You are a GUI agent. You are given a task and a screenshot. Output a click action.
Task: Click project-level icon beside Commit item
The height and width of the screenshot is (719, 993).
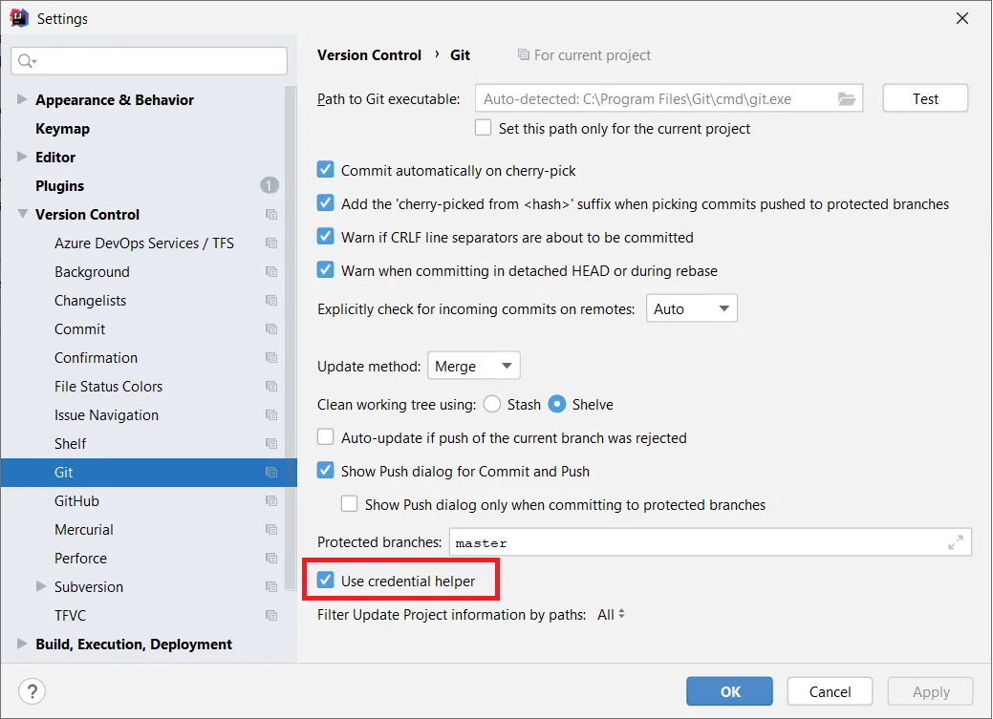pyautogui.click(x=271, y=329)
